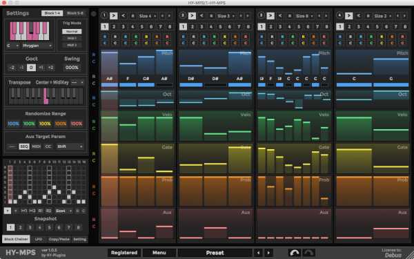Select pattern 5 in block 1
The height and width of the screenshot is (259, 414).
pyautogui.click(x=141, y=26)
